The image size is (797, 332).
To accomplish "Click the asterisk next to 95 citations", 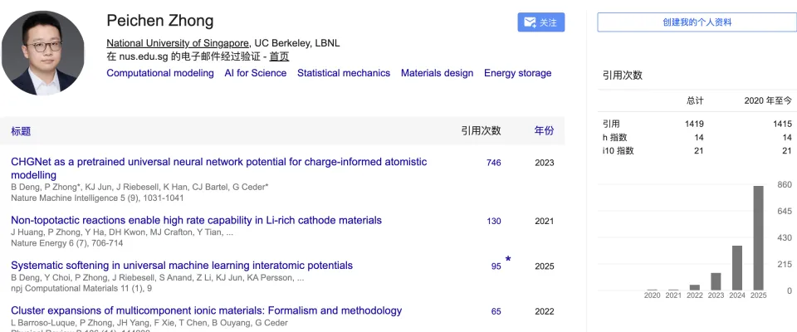I will tap(508, 260).
